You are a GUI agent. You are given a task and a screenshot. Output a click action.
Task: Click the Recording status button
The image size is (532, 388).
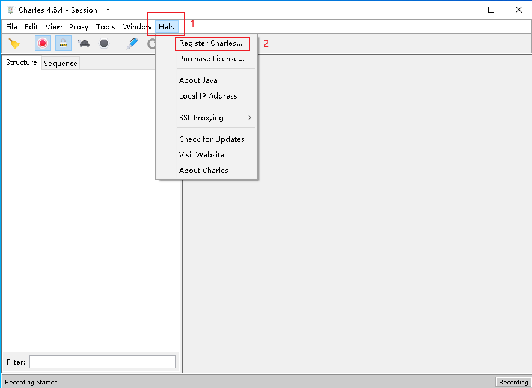[x=513, y=382]
